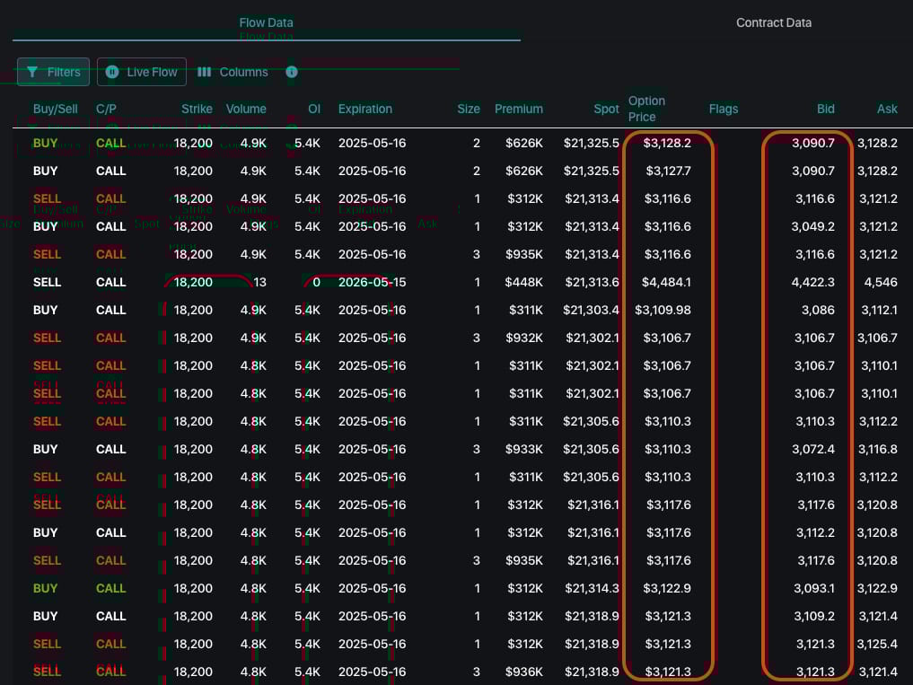
Task: Click the $448K premium cell
Action: click(x=523, y=282)
